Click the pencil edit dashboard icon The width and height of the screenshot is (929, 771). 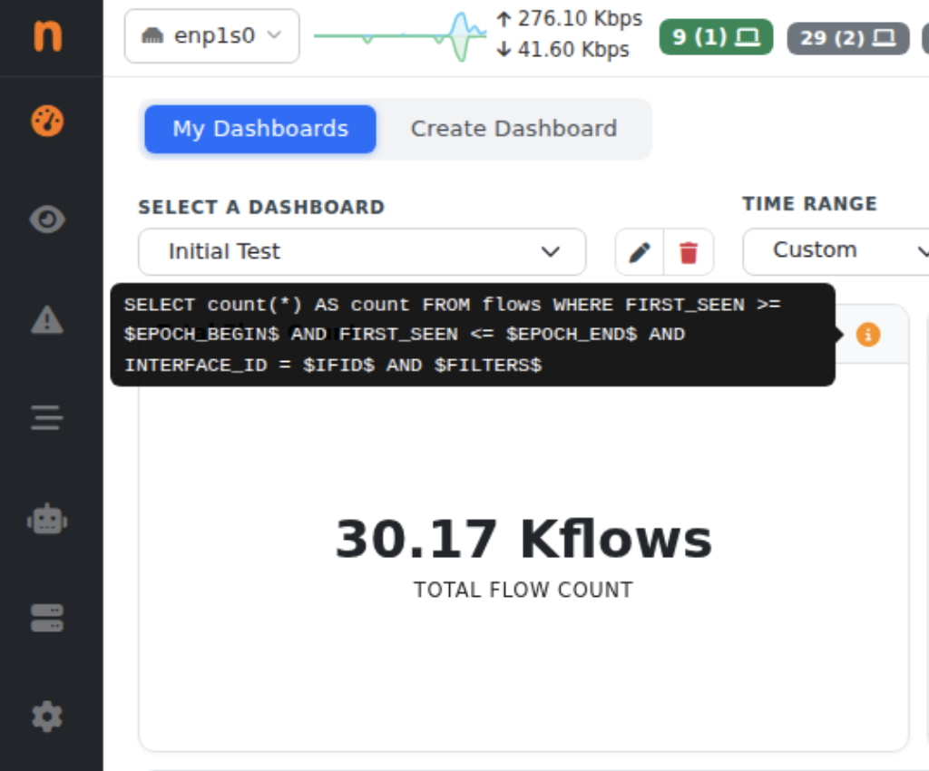[x=640, y=252]
